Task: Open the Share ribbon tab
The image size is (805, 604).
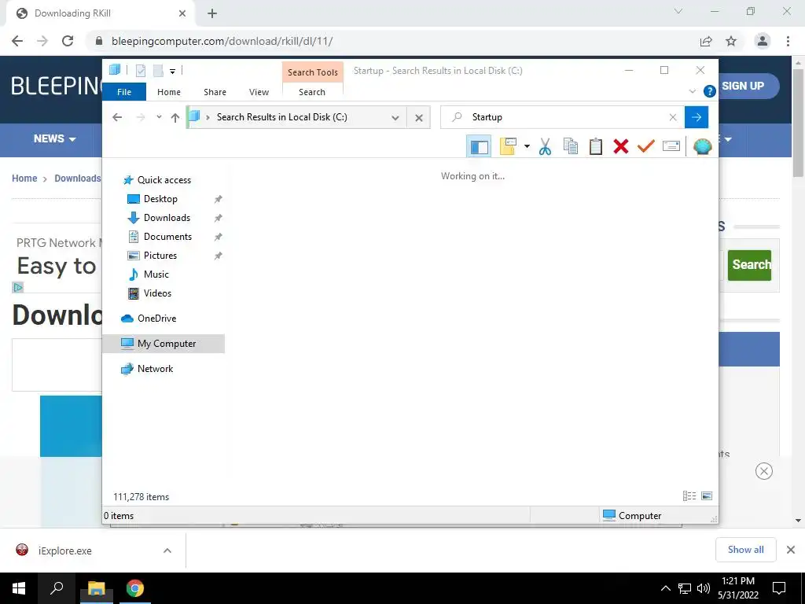Action: tap(215, 92)
